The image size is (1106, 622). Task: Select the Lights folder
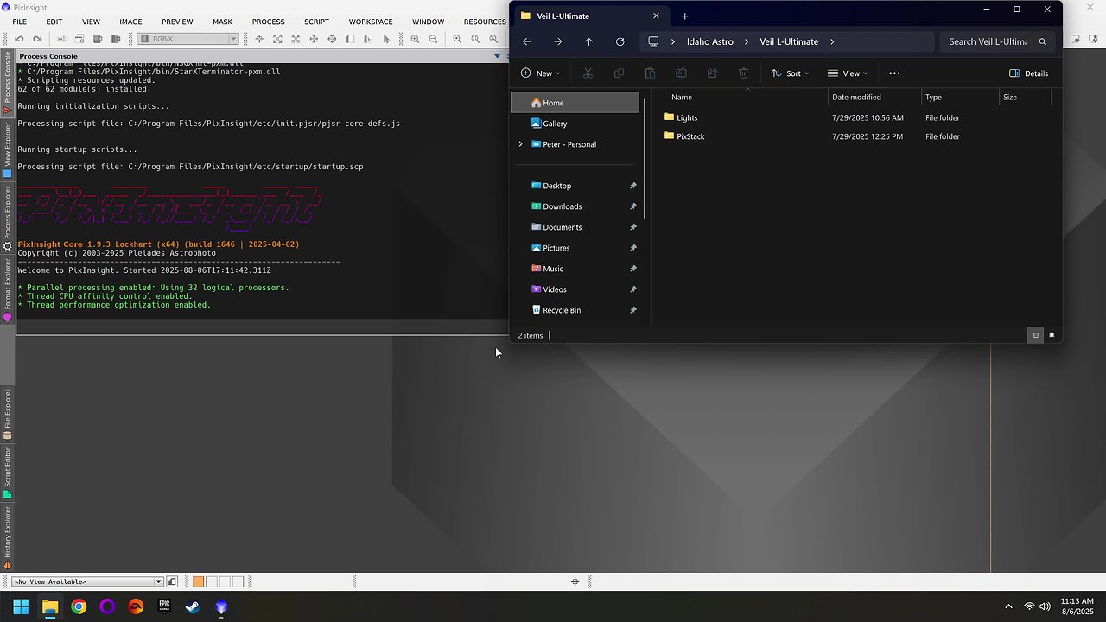click(x=687, y=117)
